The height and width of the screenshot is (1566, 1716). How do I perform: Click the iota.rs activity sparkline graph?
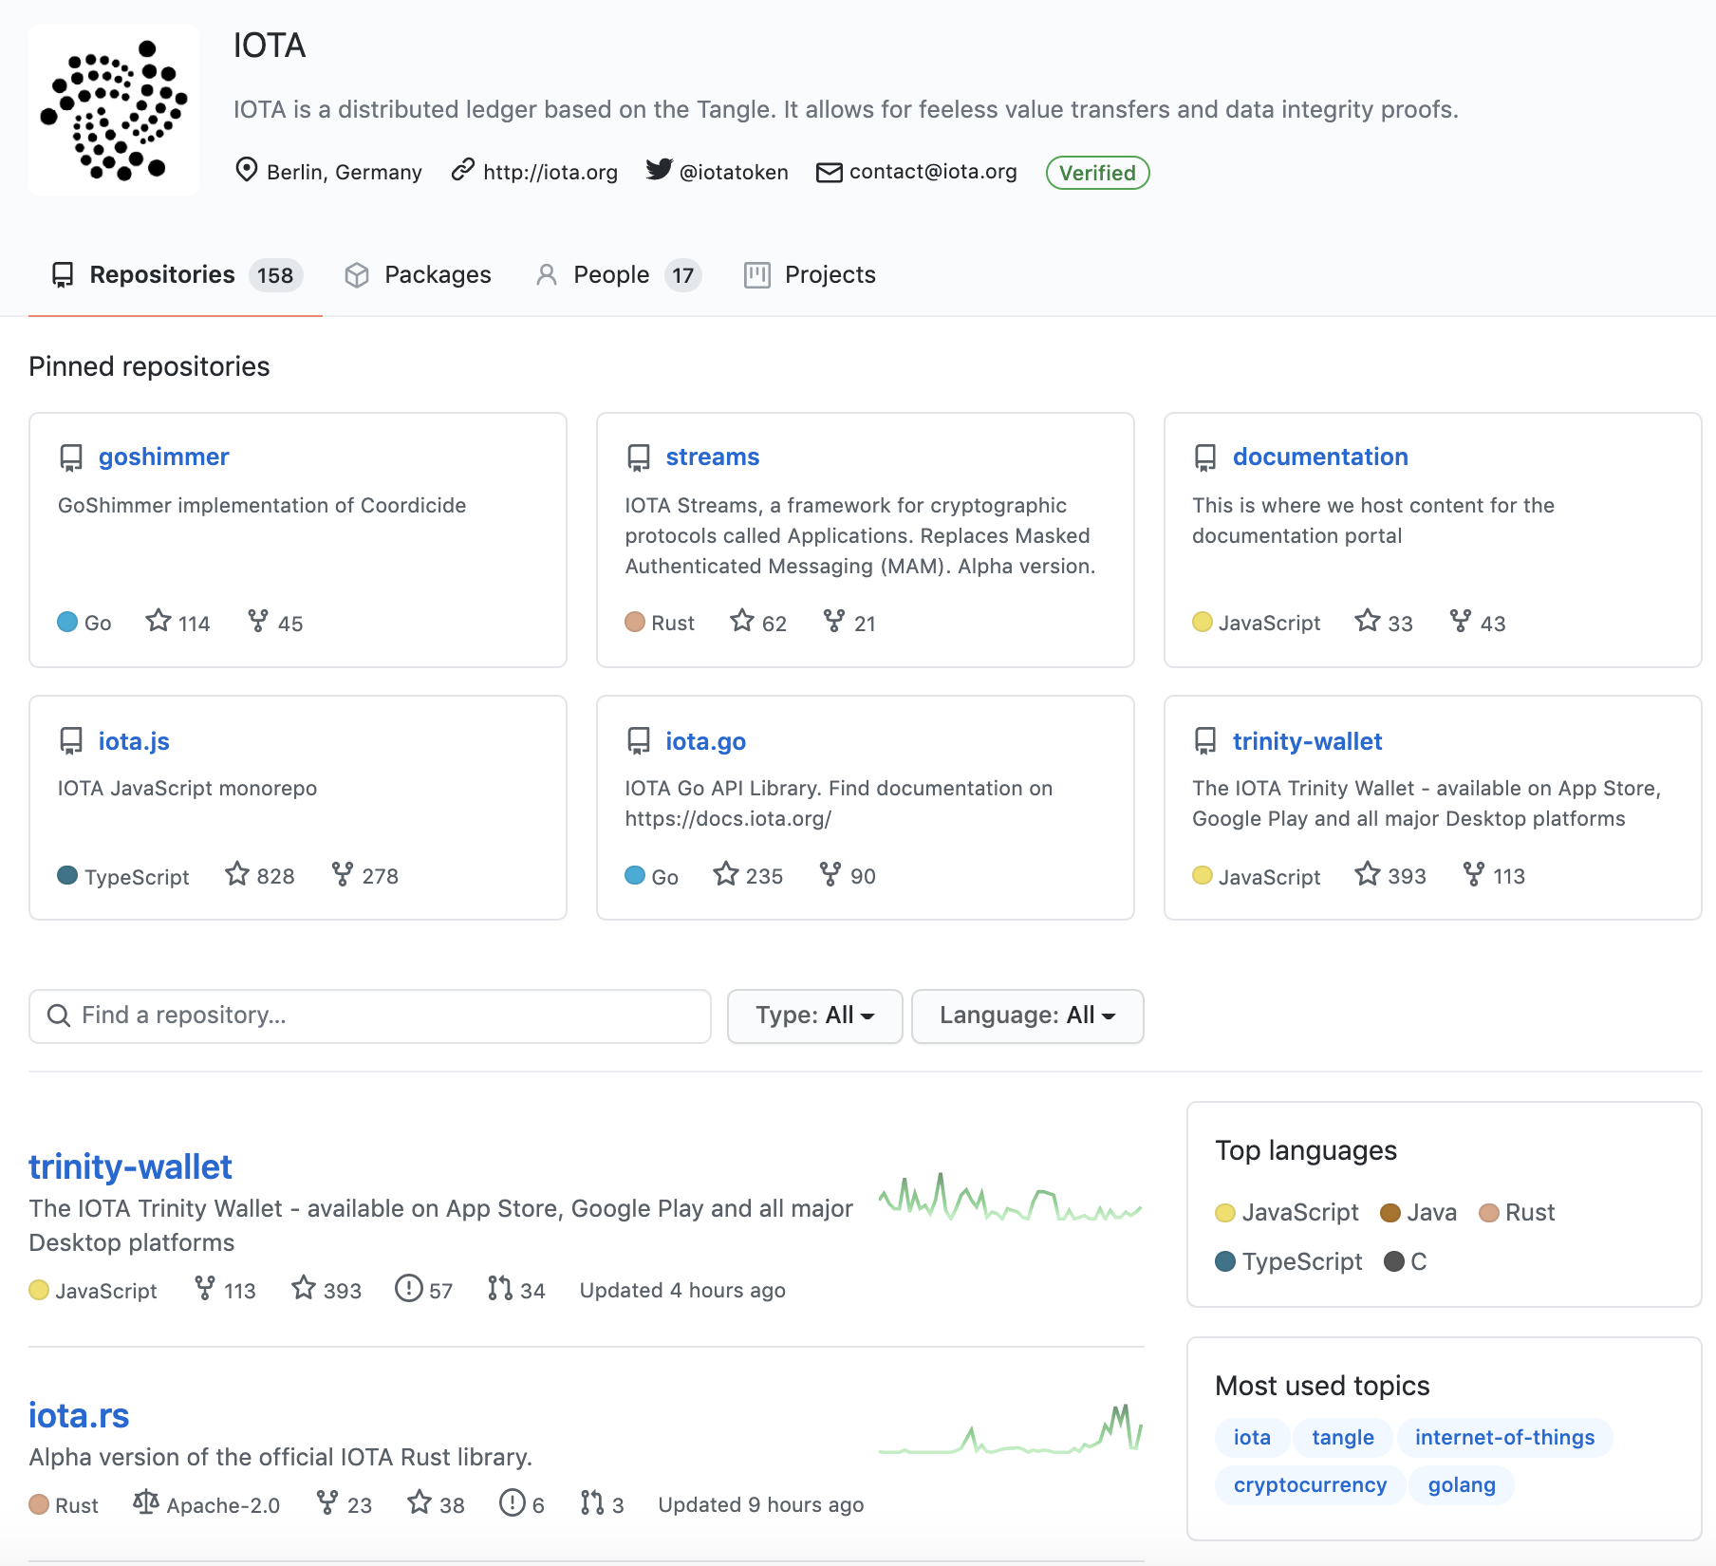pyautogui.click(x=1011, y=1429)
